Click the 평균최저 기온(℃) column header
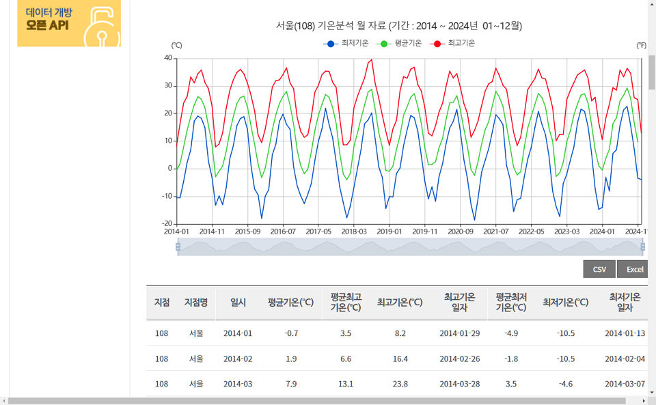The height and width of the screenshot is (405, 656). coord(511,303)
